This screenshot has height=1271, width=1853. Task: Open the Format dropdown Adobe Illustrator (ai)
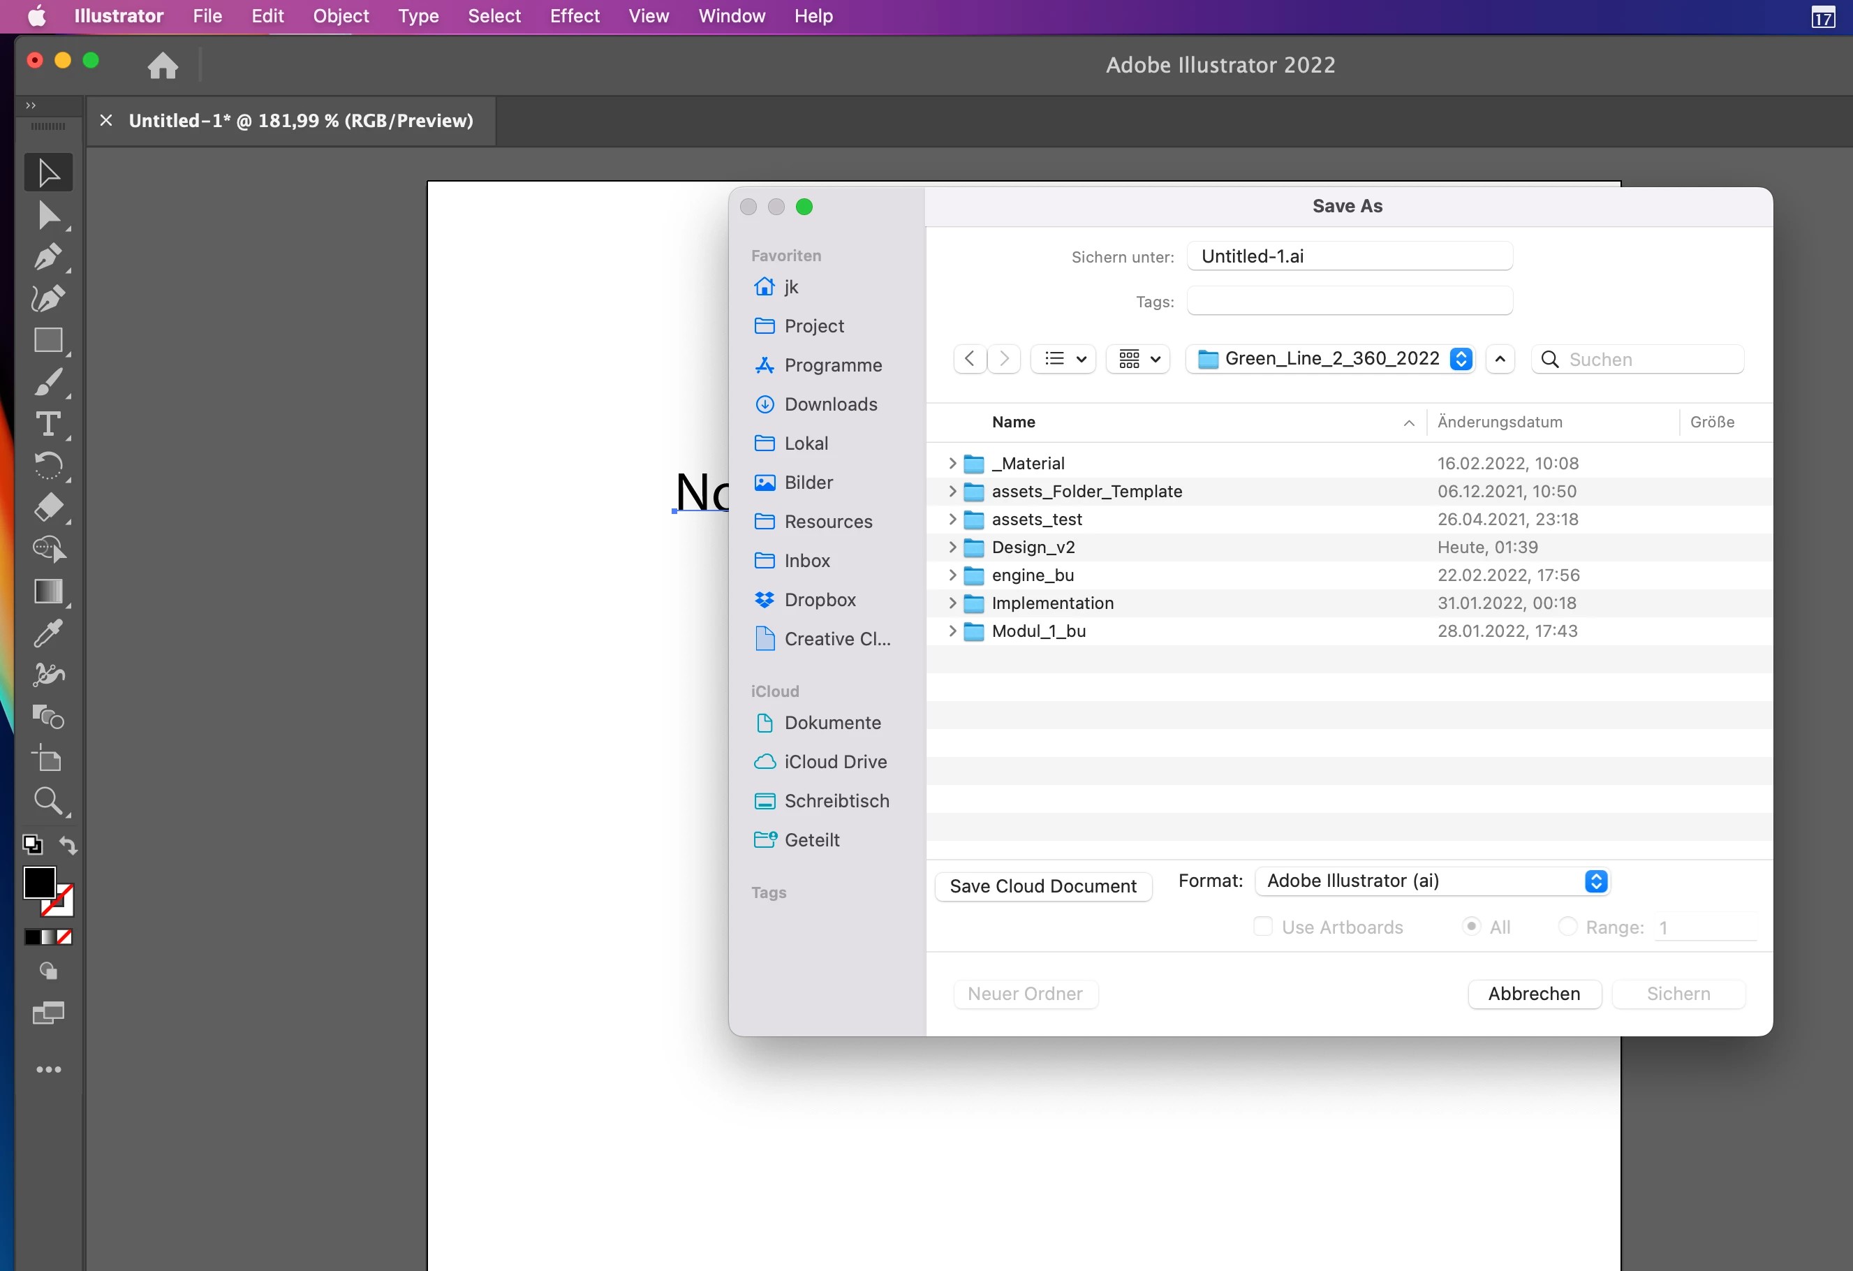1432,881
